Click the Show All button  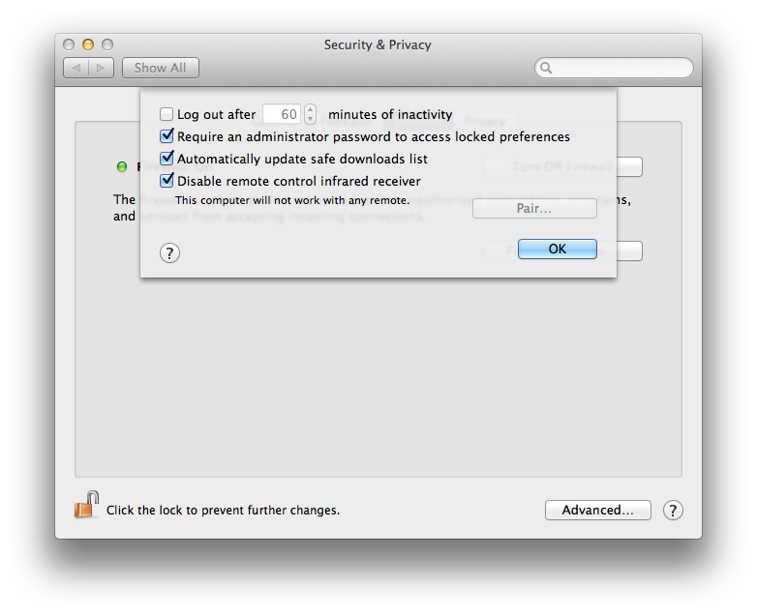tap(161, 68)
